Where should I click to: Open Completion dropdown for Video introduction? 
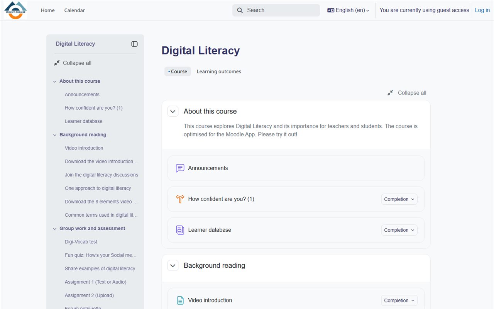click(x=399, y=301)
